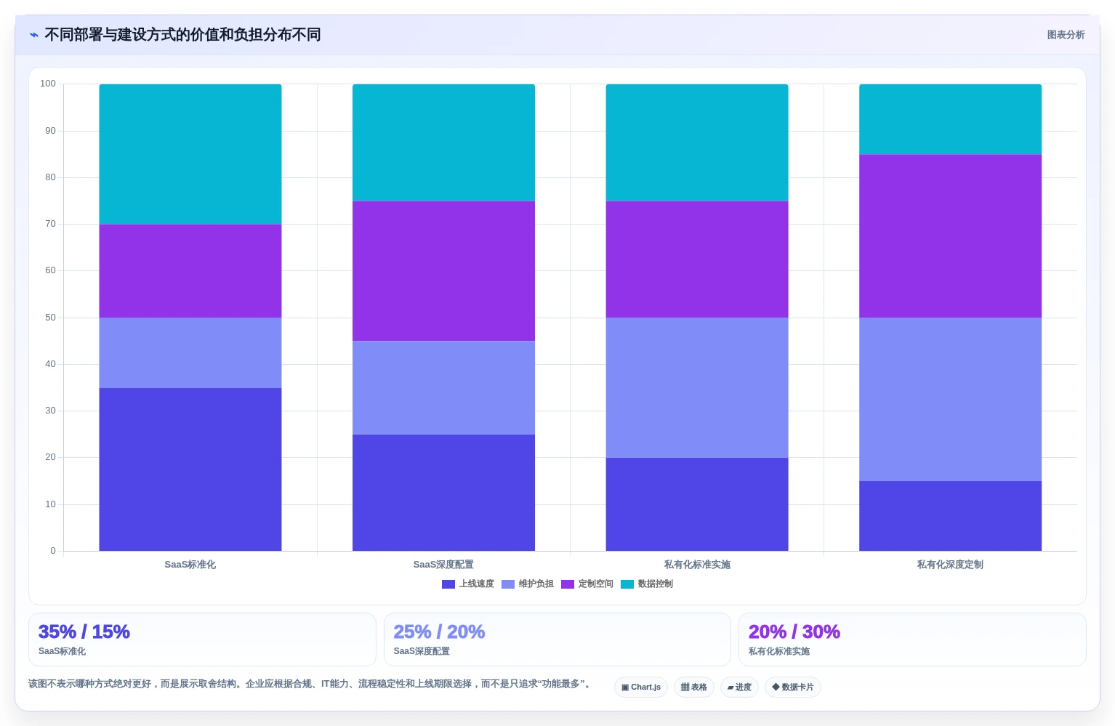
Task: Click the 数据卡片 tag chip
Action: (793, 687)
